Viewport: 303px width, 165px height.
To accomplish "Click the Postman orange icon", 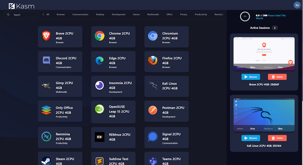I will pyautogui.click(x=153, y=110).
